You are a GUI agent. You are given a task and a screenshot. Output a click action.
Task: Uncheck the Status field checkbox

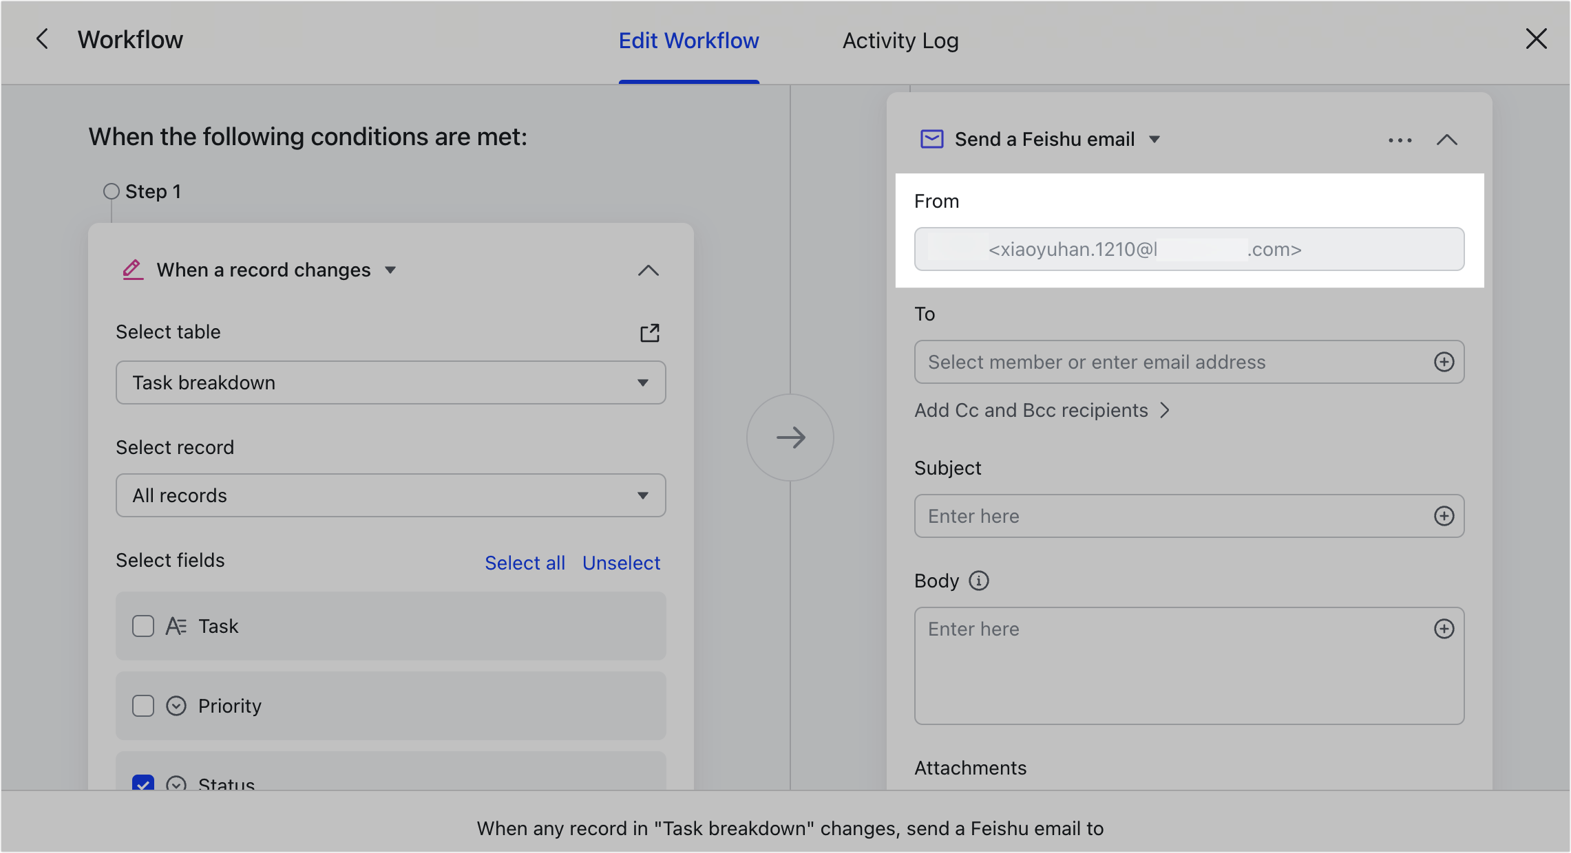(x=143, y=783)
